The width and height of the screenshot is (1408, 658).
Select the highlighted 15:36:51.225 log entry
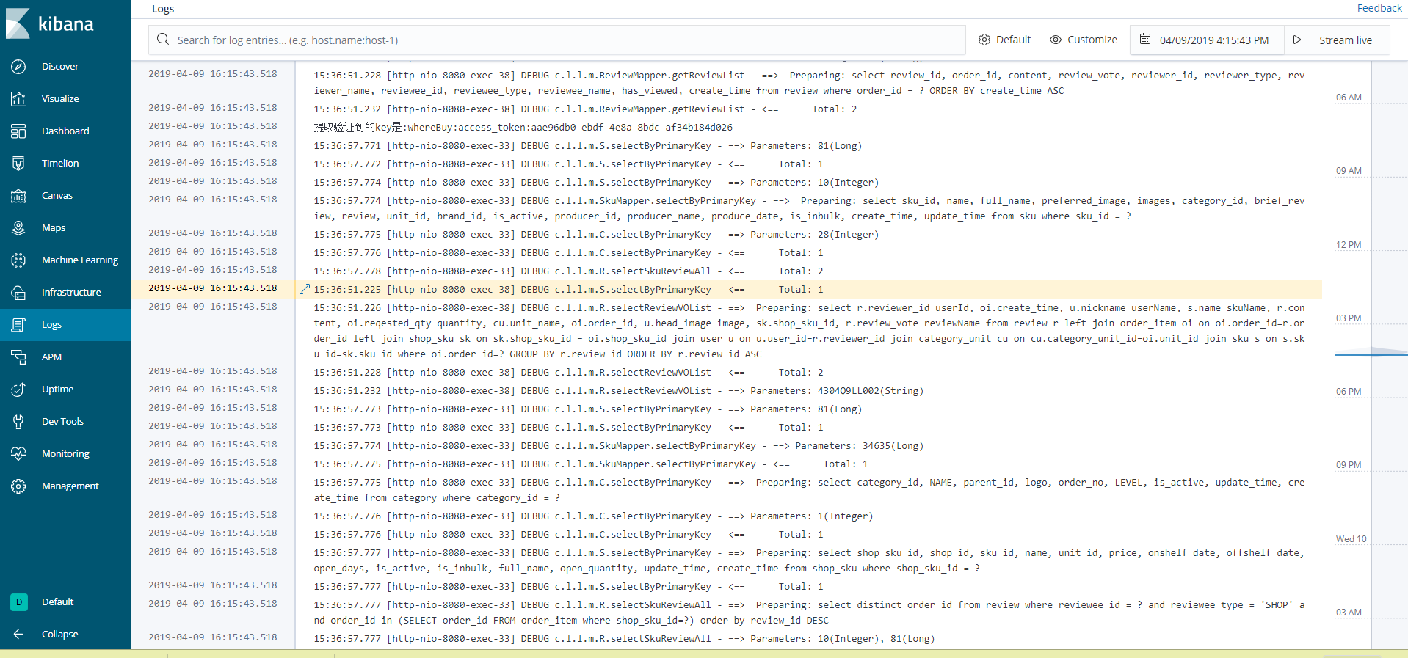point(727,289)
